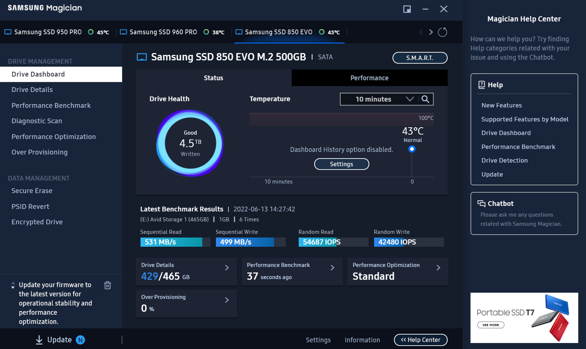Go to previous drive tab arrow
Viewport: 586px width, 349px height.
point(421,32)
